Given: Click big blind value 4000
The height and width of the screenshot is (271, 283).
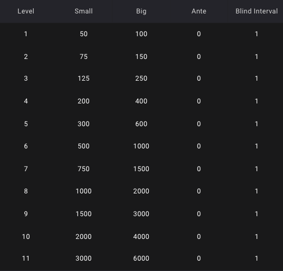Looking at the screenshot, I should point(141,236).
